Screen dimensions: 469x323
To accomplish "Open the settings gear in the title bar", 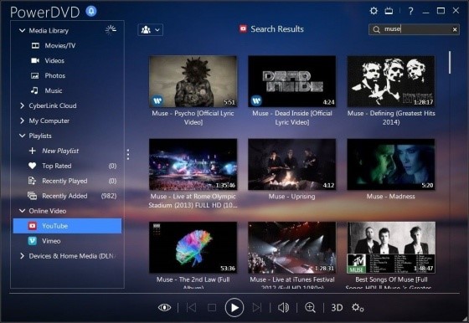I will (x=374, y=11).
